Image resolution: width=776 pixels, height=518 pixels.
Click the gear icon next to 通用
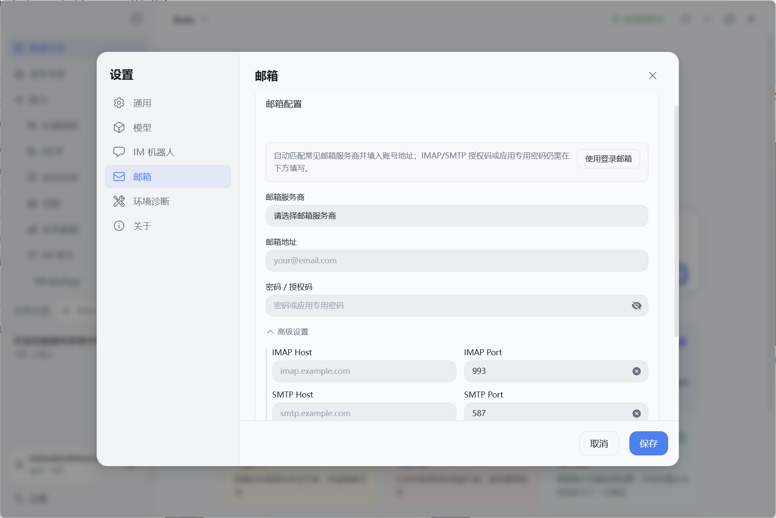pos(119,103)
